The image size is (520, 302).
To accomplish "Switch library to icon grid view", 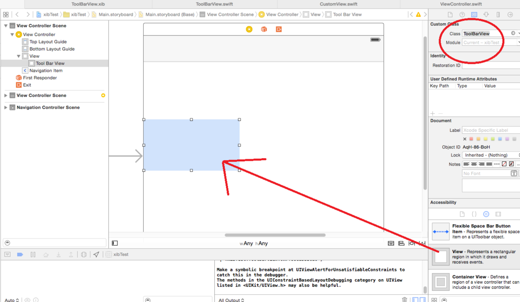I will point(434,299).
